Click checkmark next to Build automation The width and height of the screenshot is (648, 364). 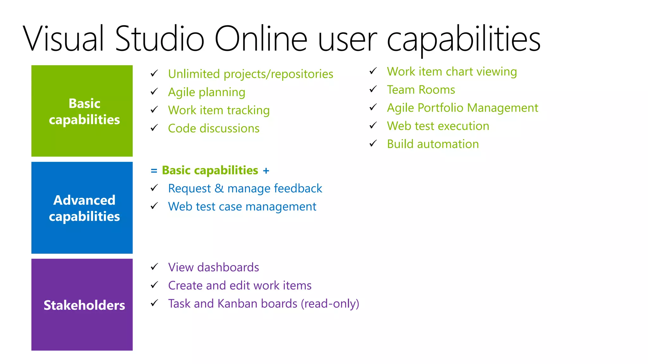coord(373,144)
